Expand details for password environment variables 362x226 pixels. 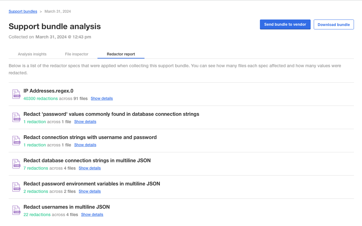tap(89, 191)
